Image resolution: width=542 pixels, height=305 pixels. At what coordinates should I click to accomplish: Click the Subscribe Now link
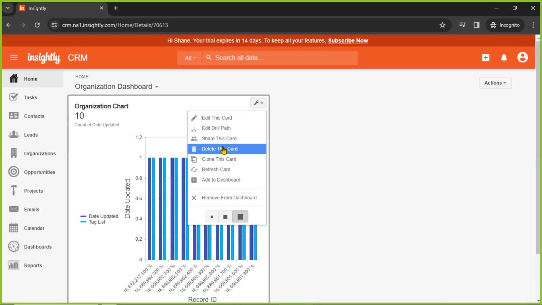coord(348,41)
